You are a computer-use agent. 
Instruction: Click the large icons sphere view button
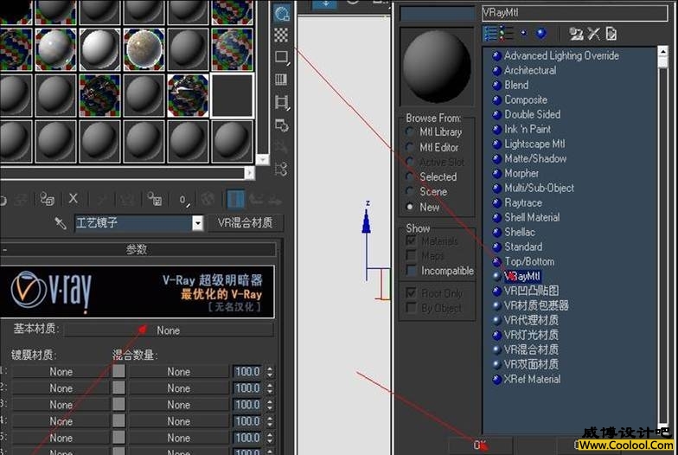click(x=541, y=34)
